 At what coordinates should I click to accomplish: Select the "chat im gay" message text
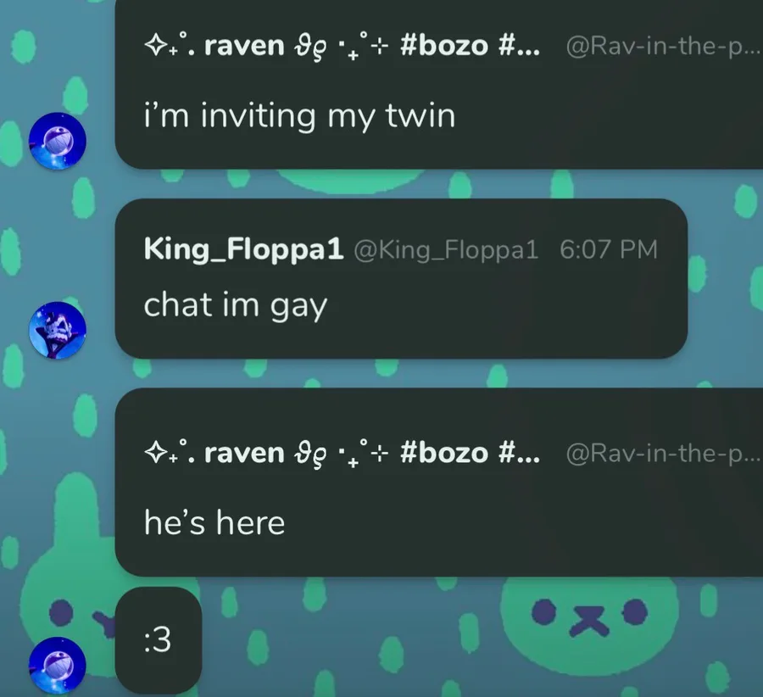[x=236, y=306]
